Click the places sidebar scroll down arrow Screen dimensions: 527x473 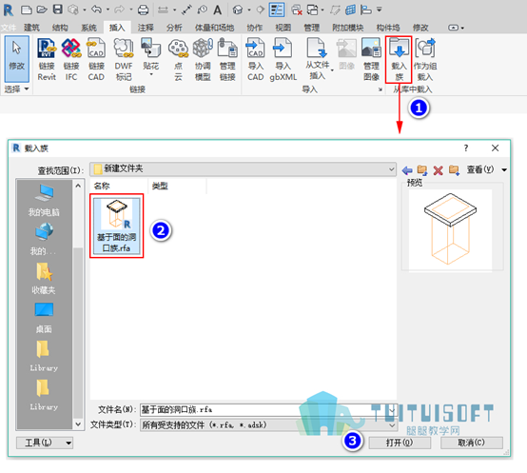coord(78,424)
